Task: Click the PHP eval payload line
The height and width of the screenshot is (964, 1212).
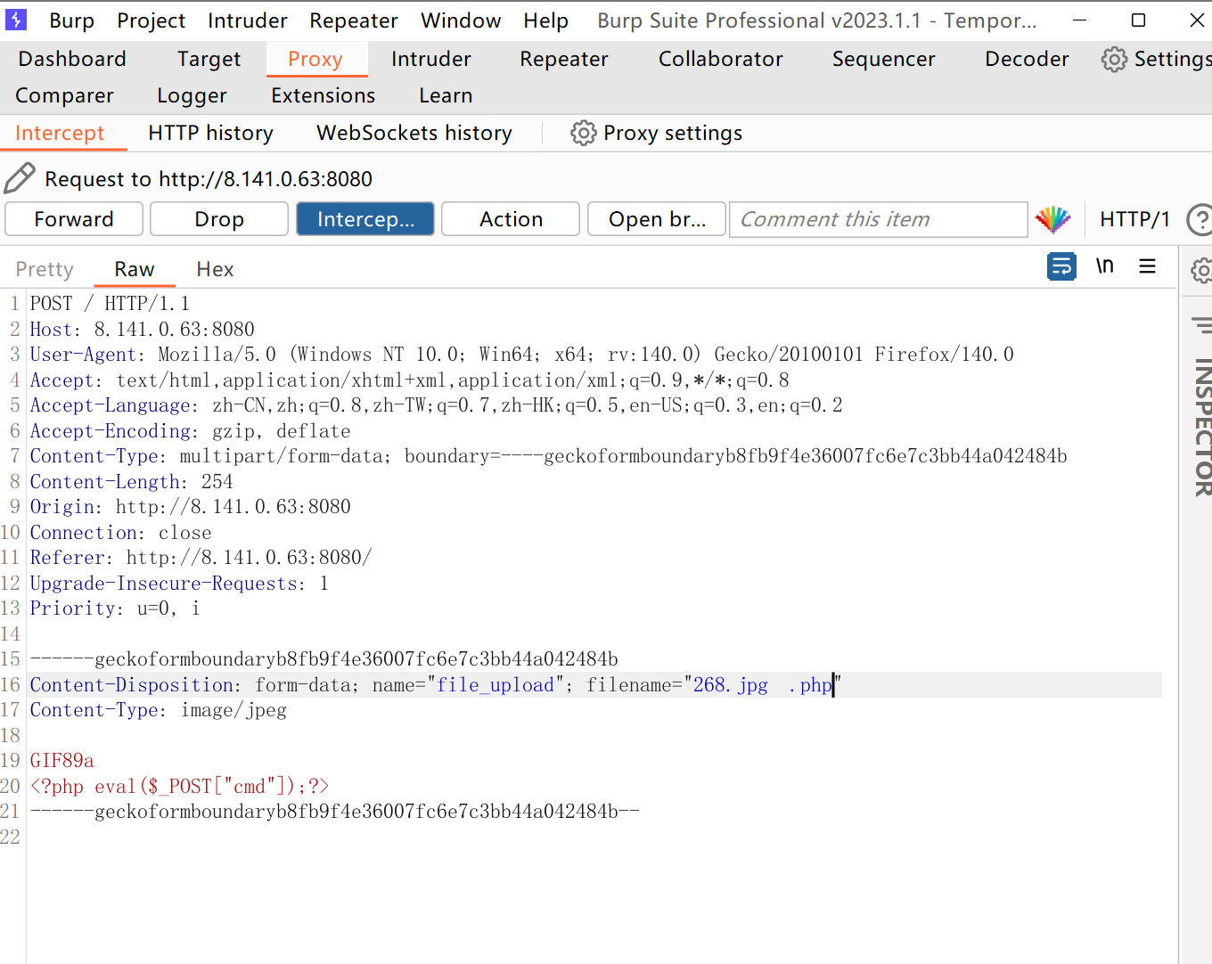Action: click(x=179, y=786)
